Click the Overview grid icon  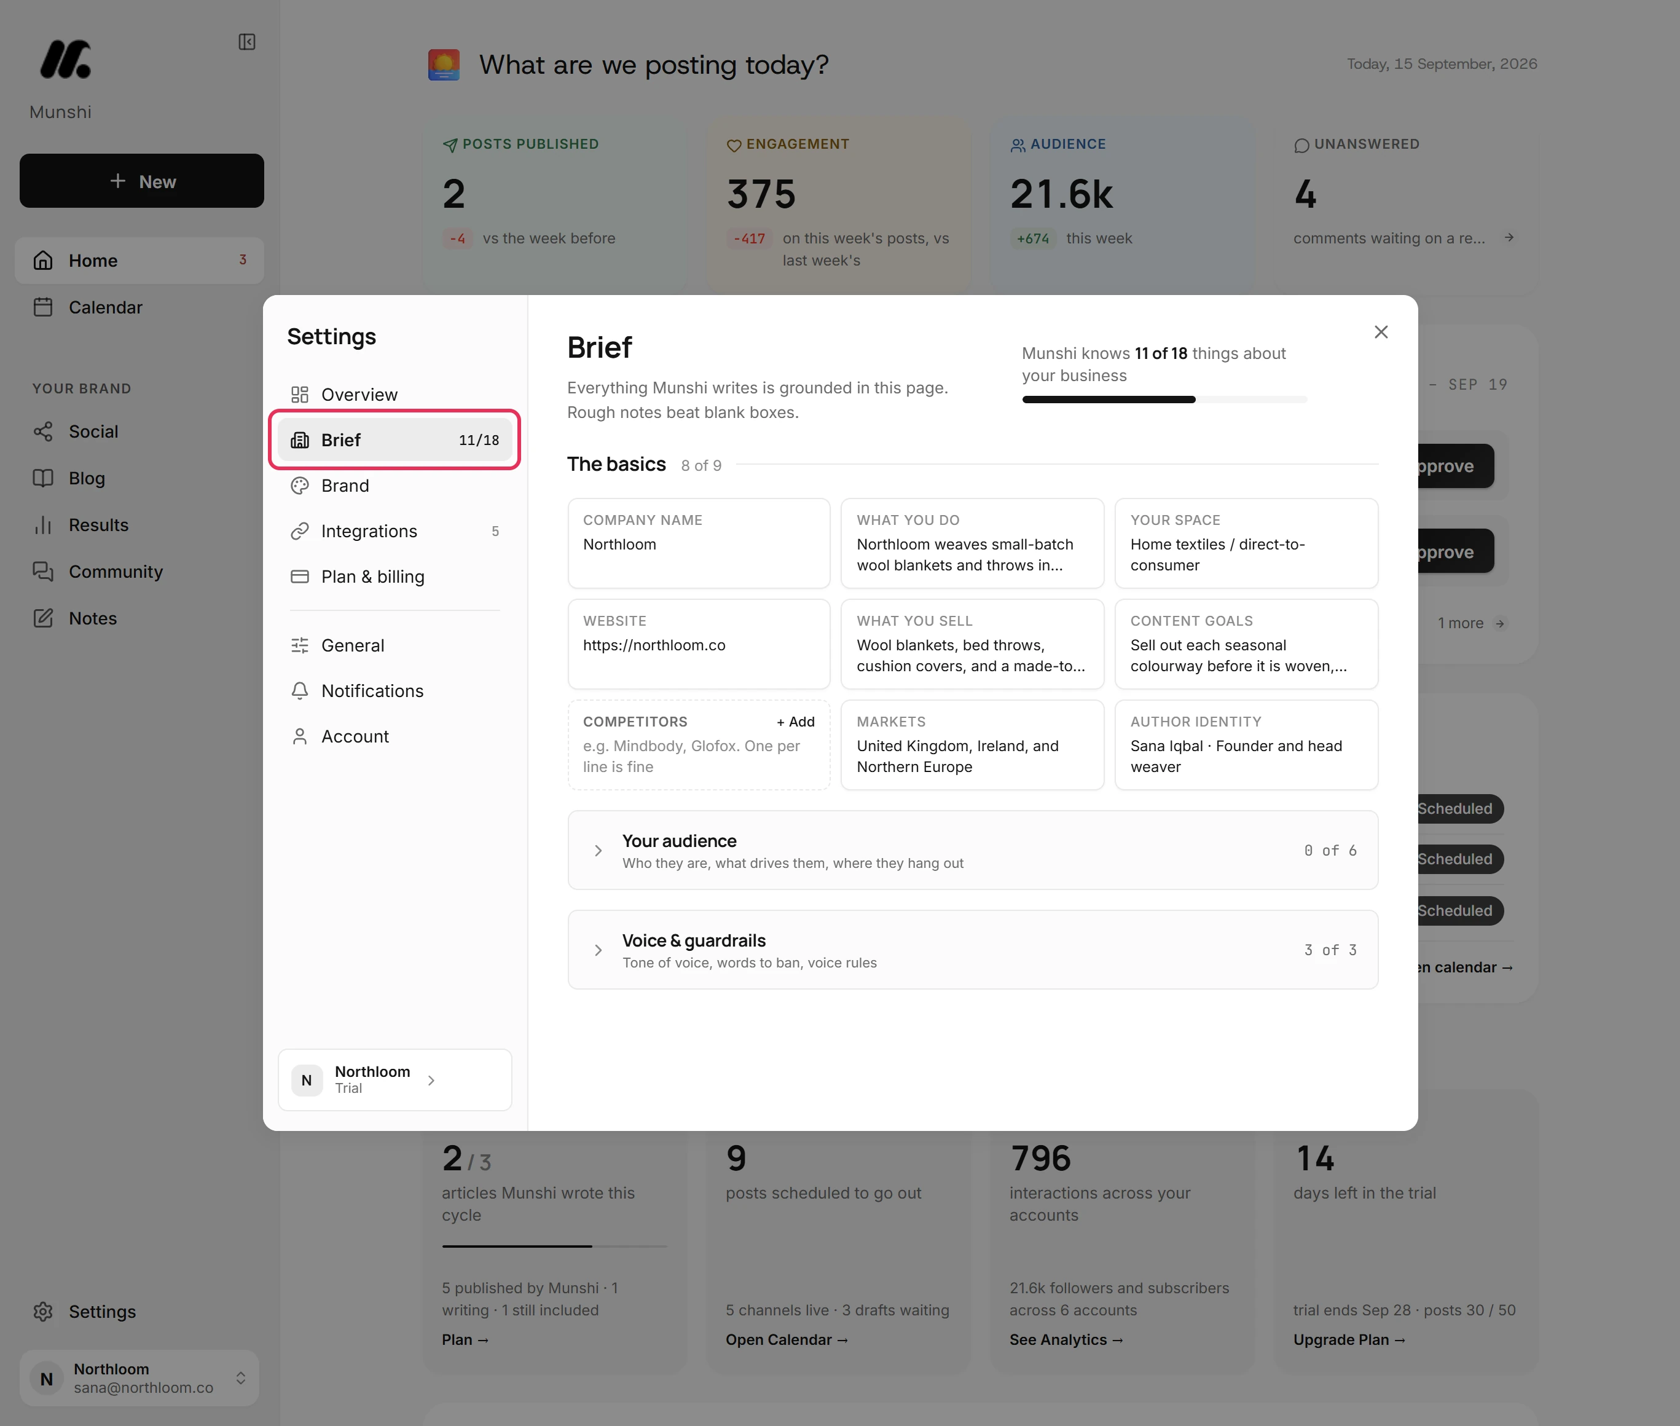tap(300, 395)
